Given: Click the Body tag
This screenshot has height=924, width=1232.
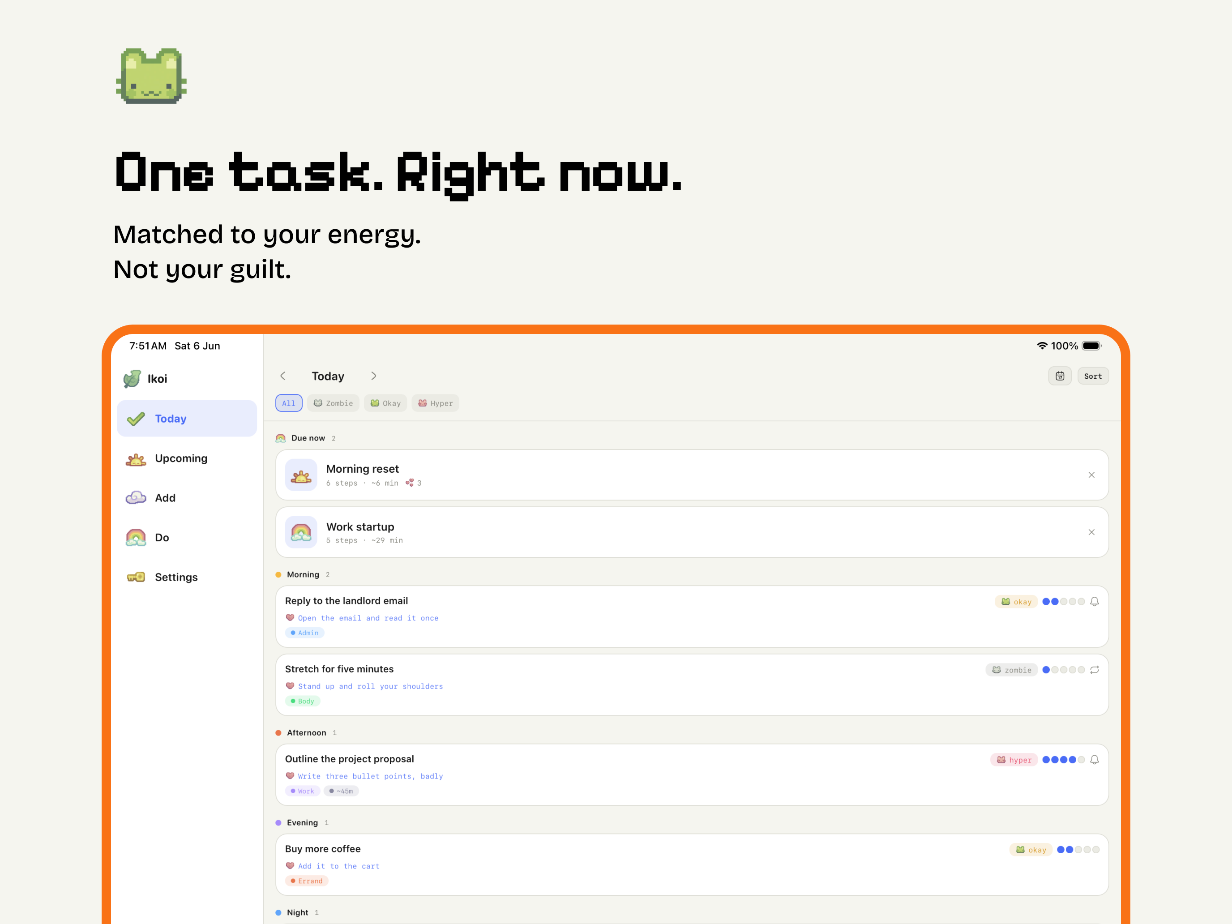Looking at the screenshot, I should coord(303,701).
